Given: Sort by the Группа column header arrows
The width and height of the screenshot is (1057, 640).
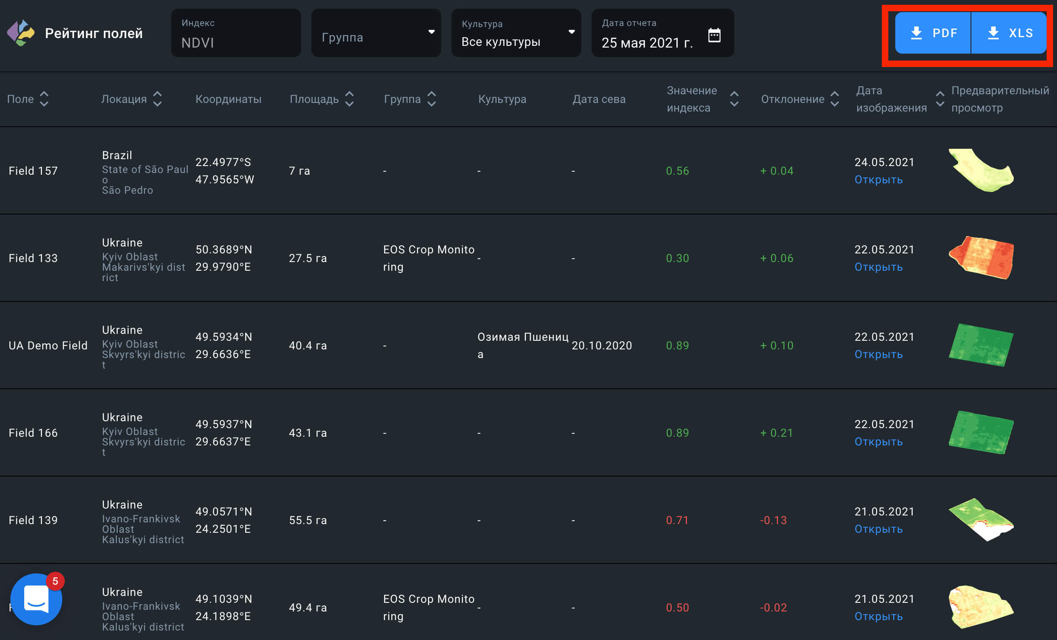Looking at the screenshot, I should [431, 99].
